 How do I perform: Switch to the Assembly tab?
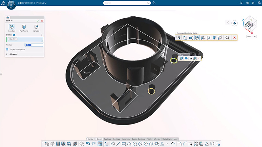pyautogui.click(x=126, y=139)
